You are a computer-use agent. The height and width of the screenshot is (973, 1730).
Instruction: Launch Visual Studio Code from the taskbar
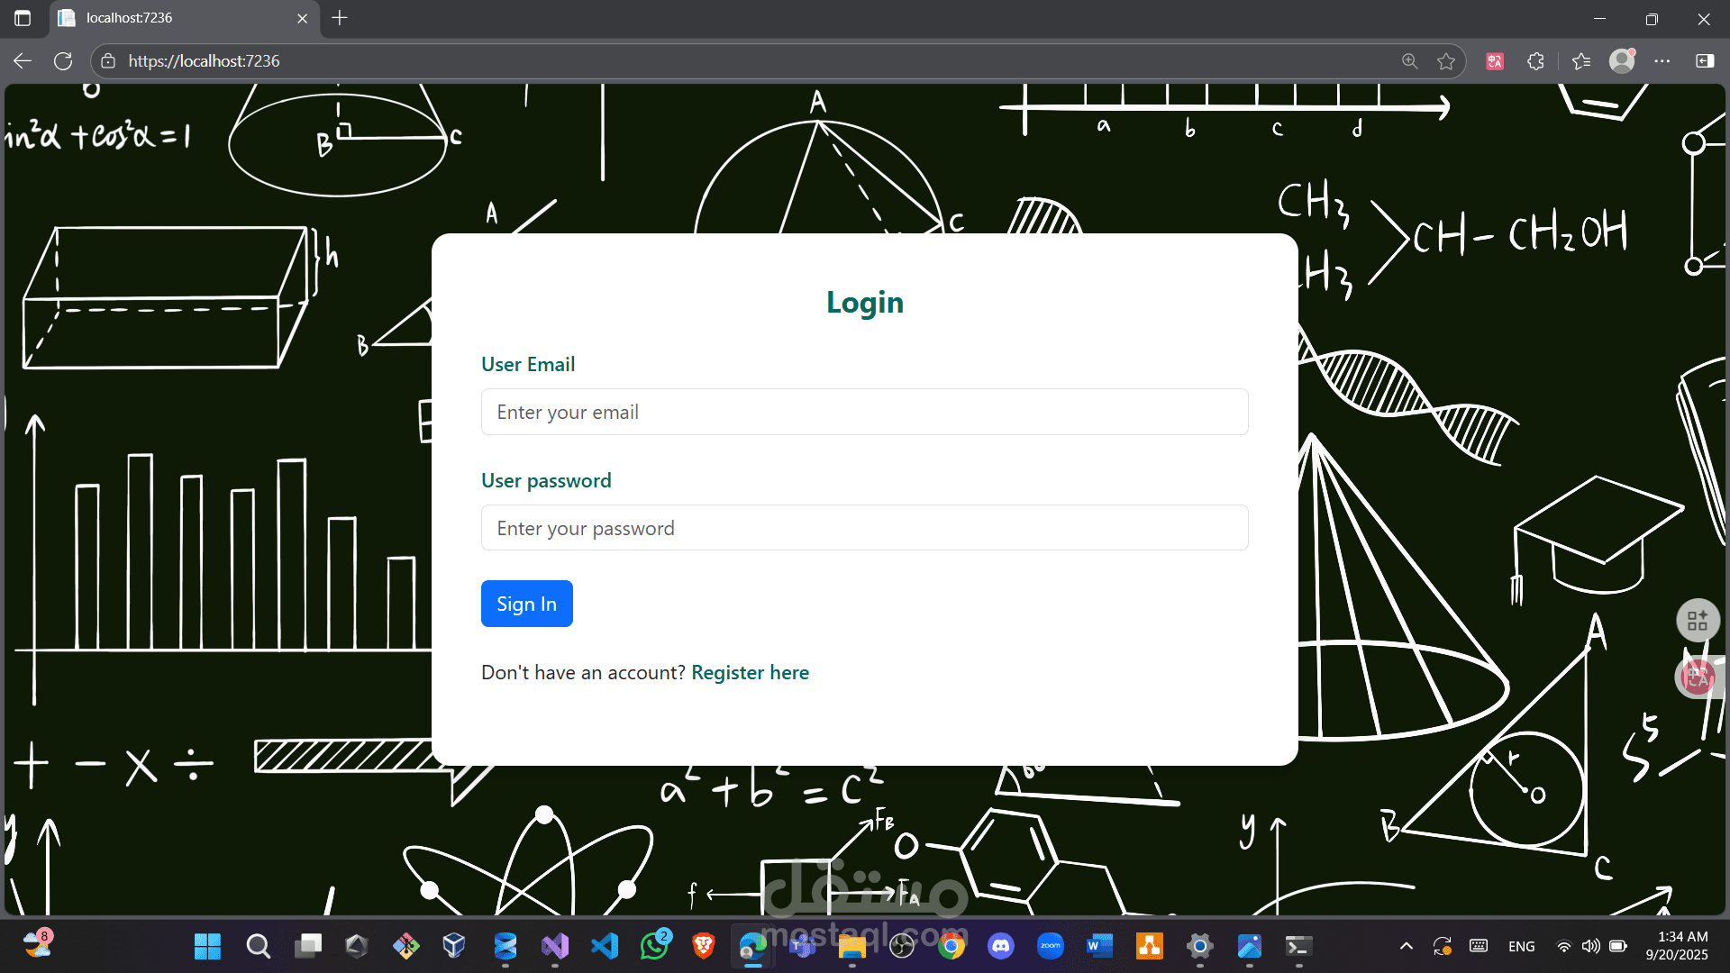(x=604, y=946)
